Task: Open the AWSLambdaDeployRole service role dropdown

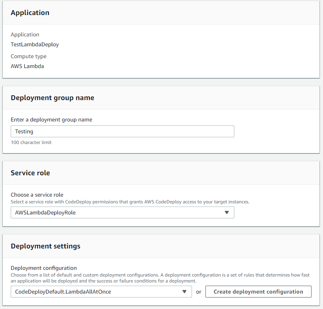Action: point(122,212)
